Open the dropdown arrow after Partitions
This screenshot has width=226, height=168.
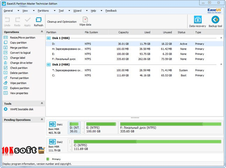click(55, 11)
